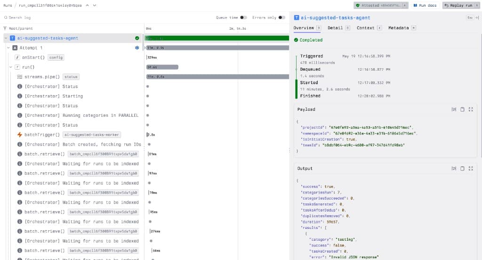Click the blue task icon beside ai-suggested-tasks-agent row
482x260 pixels.
click(13, 38)
